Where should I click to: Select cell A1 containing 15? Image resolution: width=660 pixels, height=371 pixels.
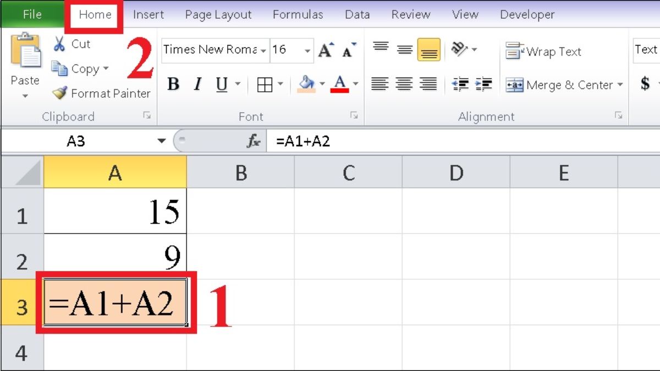tap(115, 211)
